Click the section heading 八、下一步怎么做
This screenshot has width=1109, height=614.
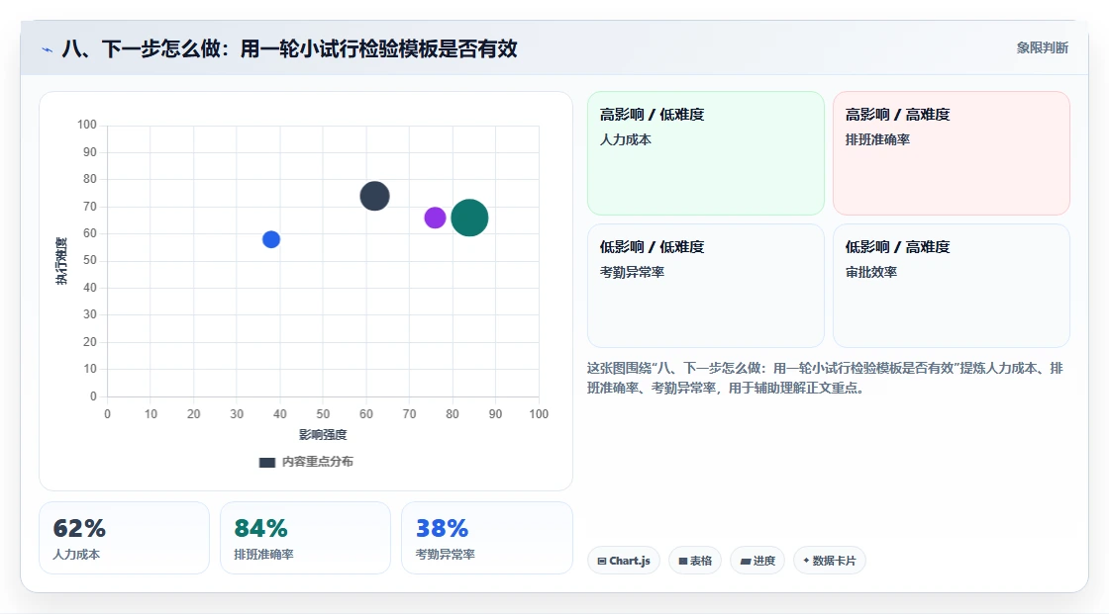click(290, 48)
